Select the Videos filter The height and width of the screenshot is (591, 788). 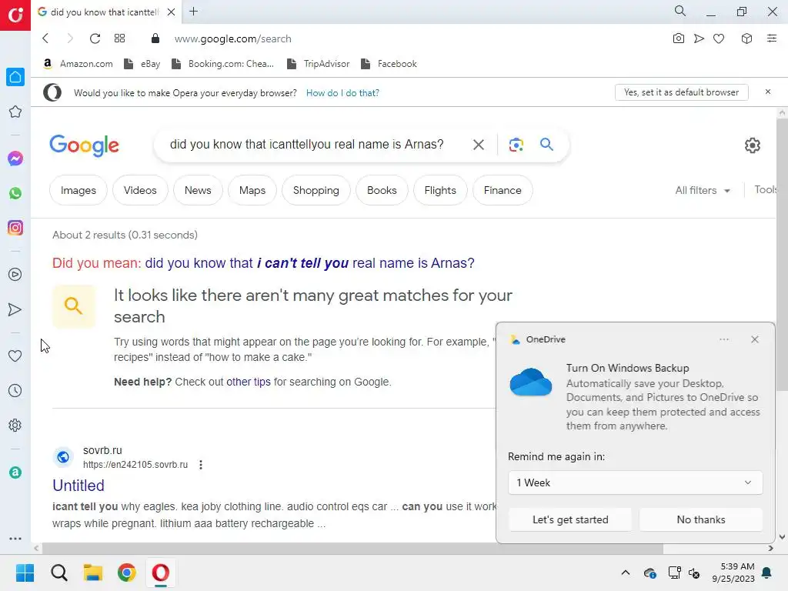pos(140,191)
